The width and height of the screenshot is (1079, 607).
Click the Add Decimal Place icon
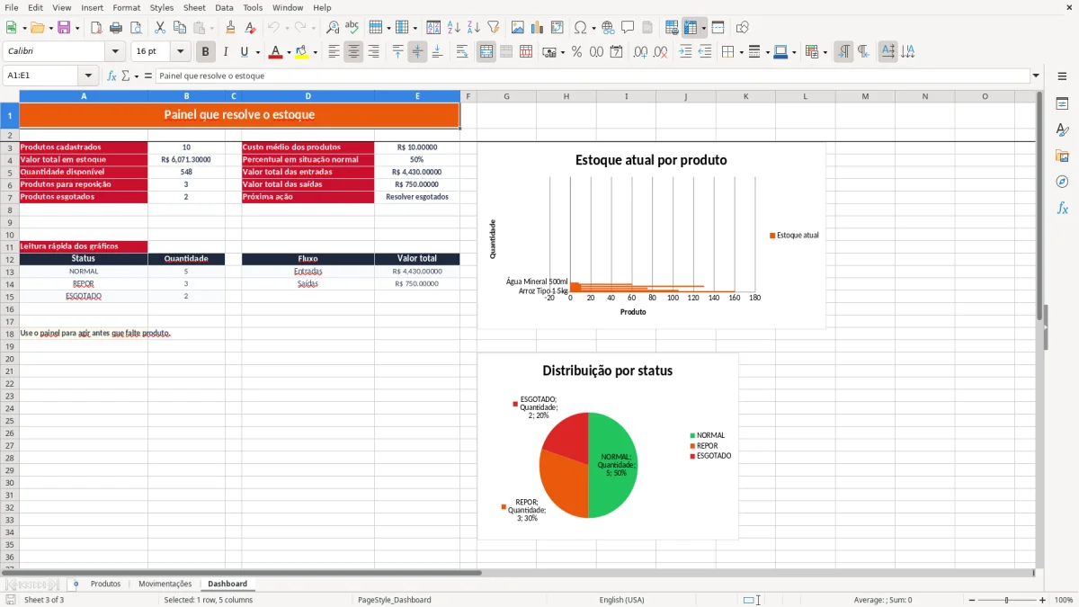pos(640,52)
